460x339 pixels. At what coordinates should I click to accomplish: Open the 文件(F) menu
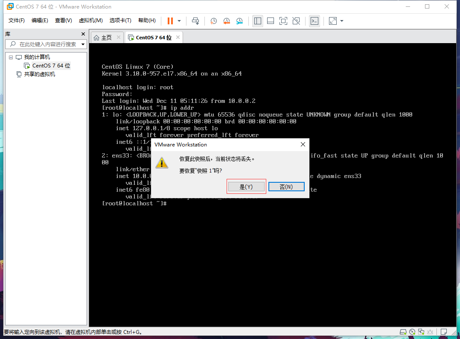tap(16, 20)
